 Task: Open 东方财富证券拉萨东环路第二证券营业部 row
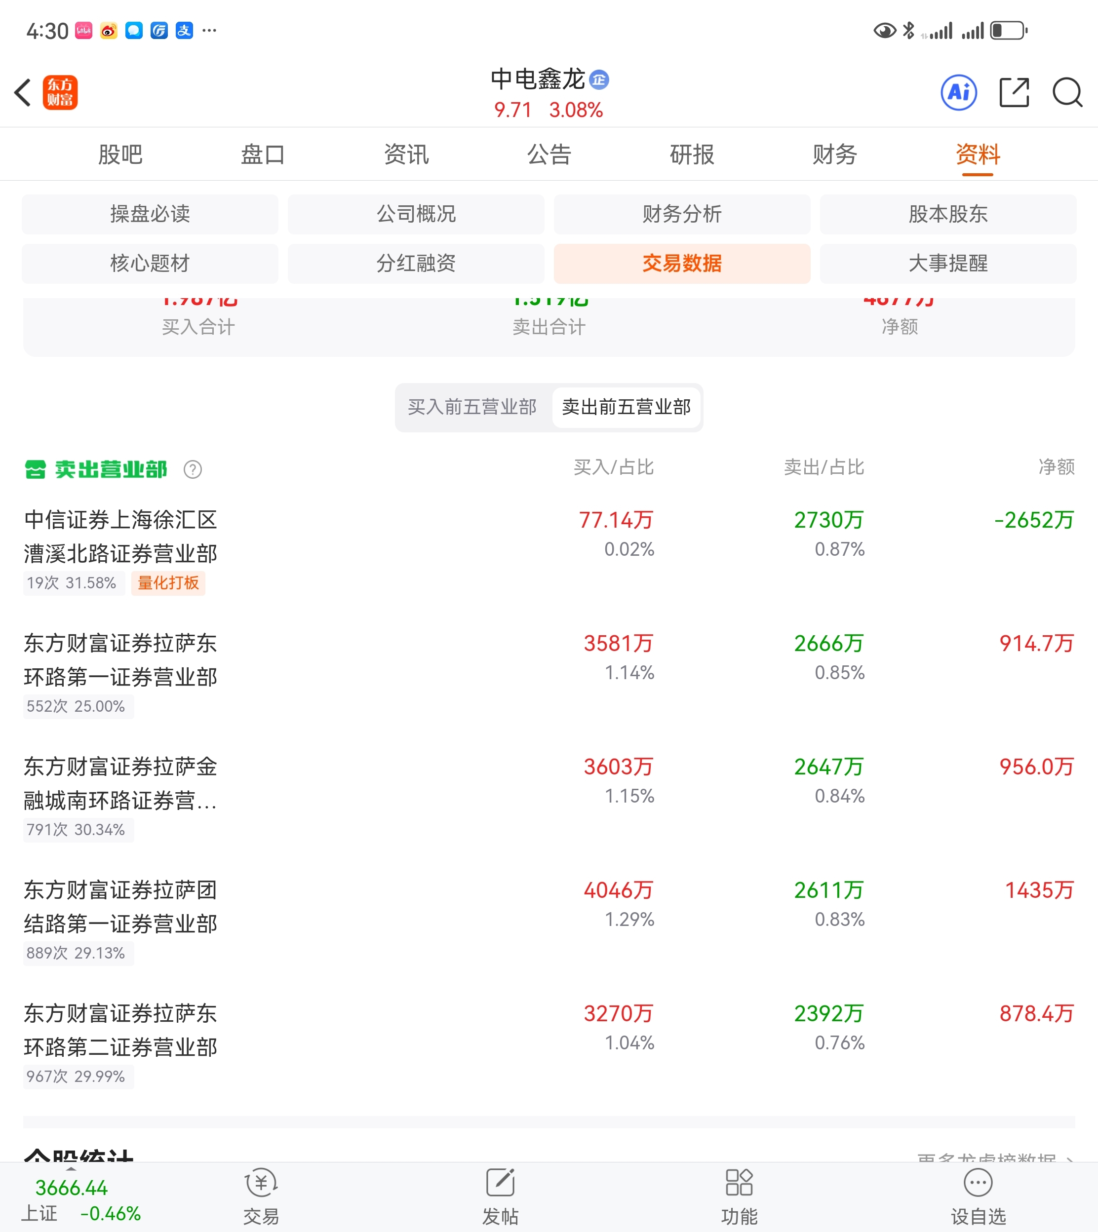coord(549,1044)
